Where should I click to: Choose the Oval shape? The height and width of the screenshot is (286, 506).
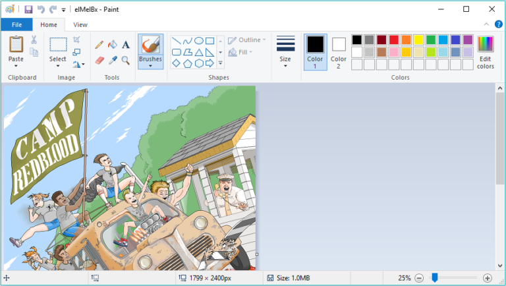[x=199, y=41]
